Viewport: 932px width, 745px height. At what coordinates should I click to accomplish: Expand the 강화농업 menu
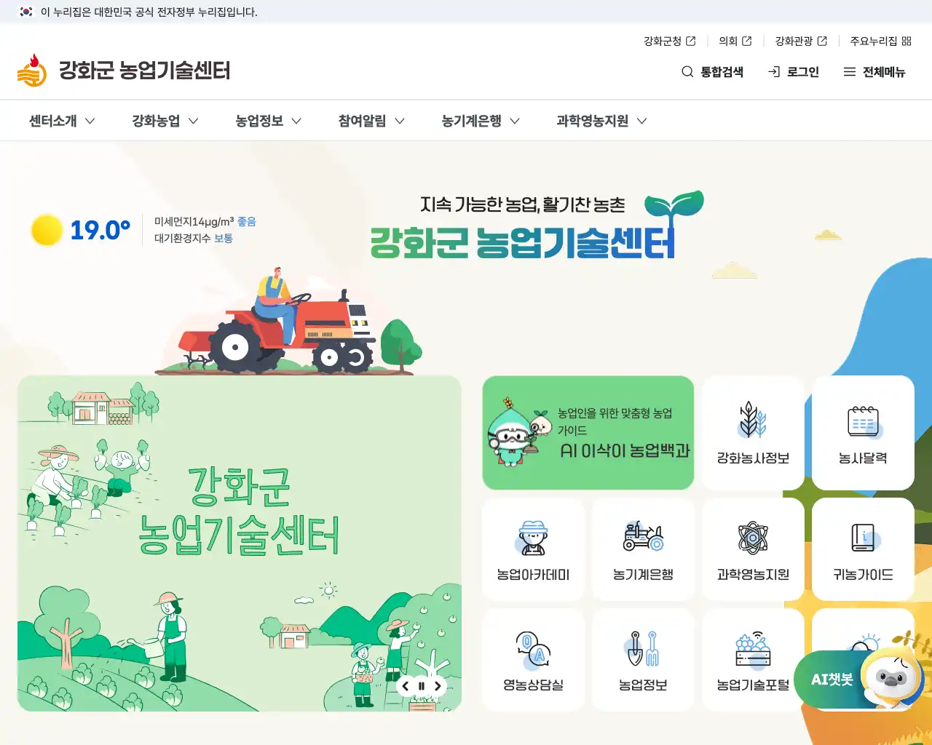tap(165, 121)
